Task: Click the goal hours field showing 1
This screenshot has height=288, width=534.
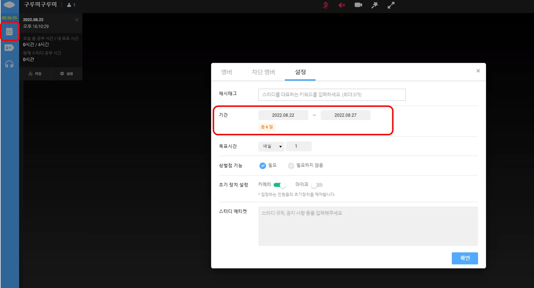Action: click(299, 146)
